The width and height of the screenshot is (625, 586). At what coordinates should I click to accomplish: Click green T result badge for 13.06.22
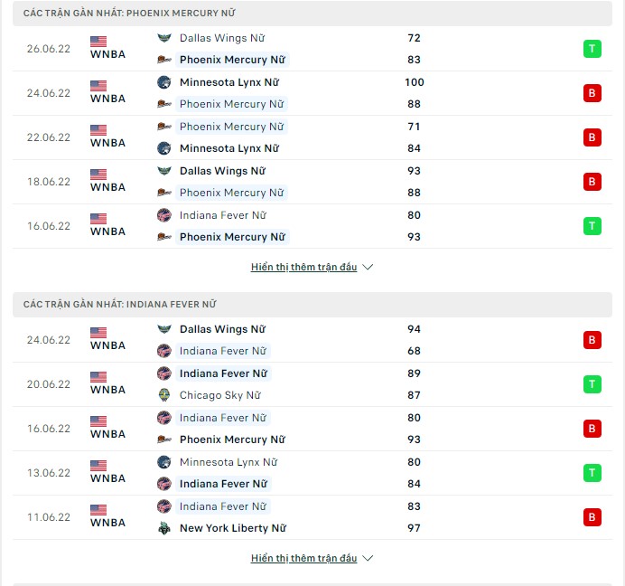[592, 473]
